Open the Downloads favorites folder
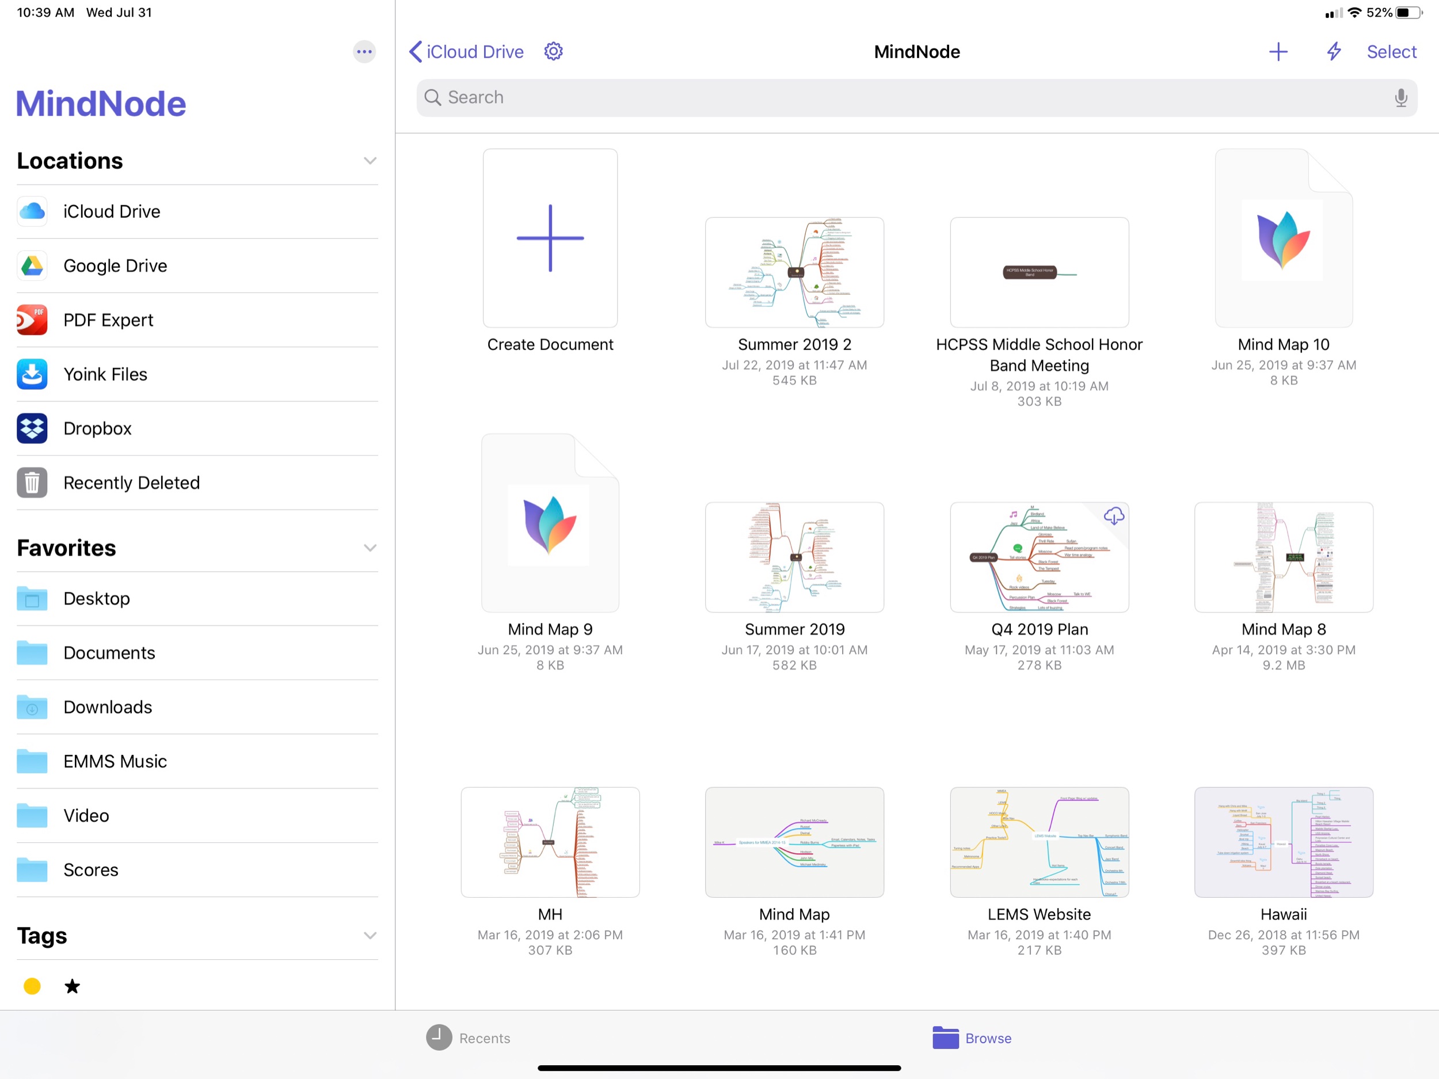Screen dimensions: 1439x1079 pyautogui.click(x=197, y=708)
